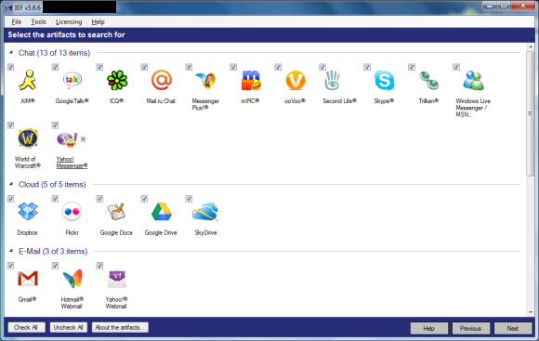Select the Second Life hand icon
The image size is (539, 341).
point(332,80)
